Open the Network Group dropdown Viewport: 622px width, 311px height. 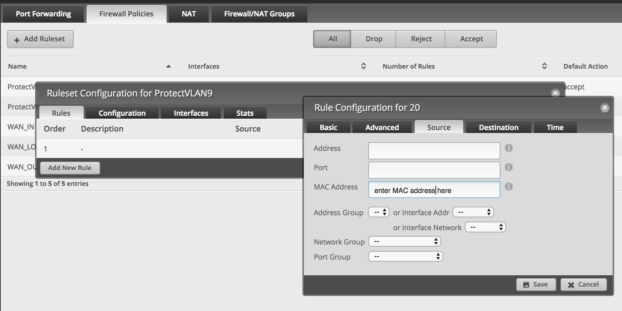click(405, 242)
